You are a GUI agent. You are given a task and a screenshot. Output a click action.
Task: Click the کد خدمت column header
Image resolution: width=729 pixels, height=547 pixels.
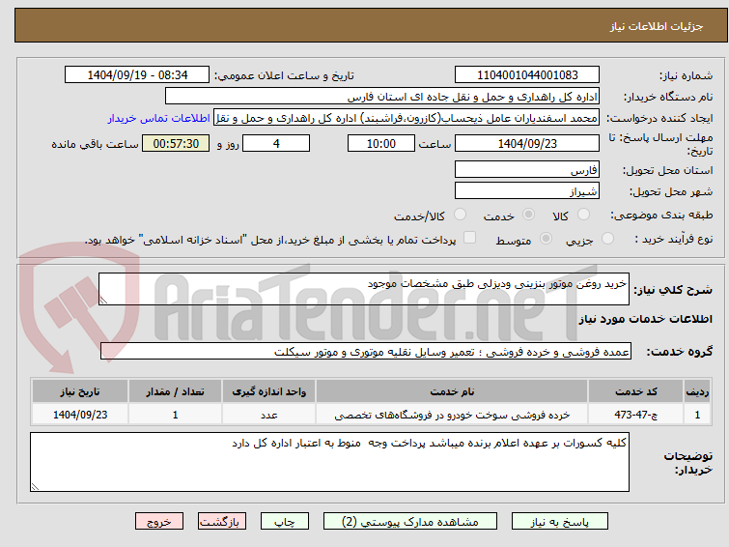click(635, 391)
